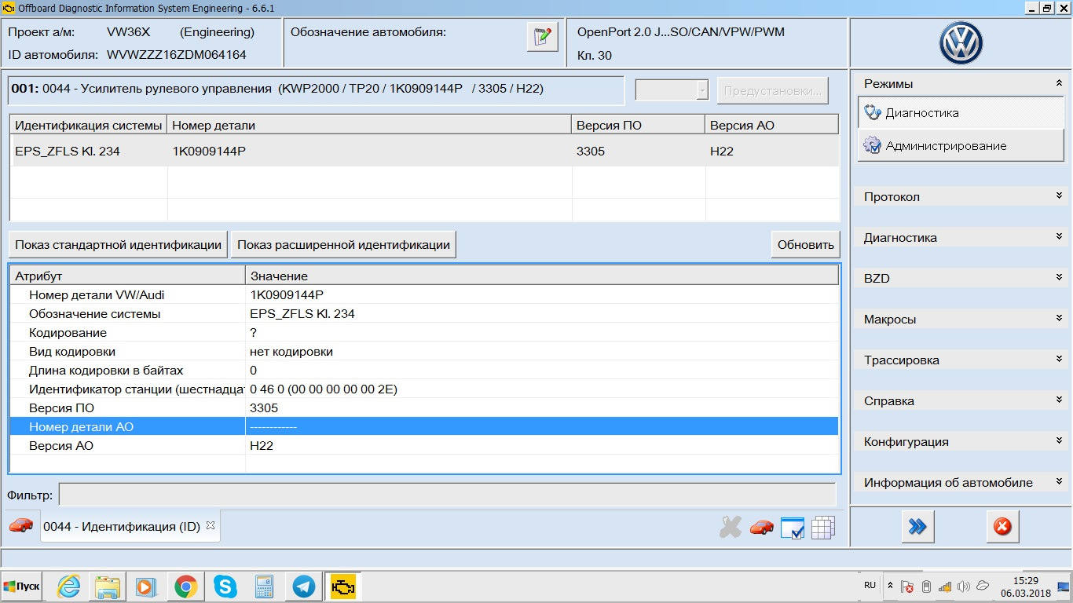Image resolution: width=1073 pixels, height=603 pixels.
Task: Expand the Трассировка section
Action: pyautogui.click(x=1059, y=360)
